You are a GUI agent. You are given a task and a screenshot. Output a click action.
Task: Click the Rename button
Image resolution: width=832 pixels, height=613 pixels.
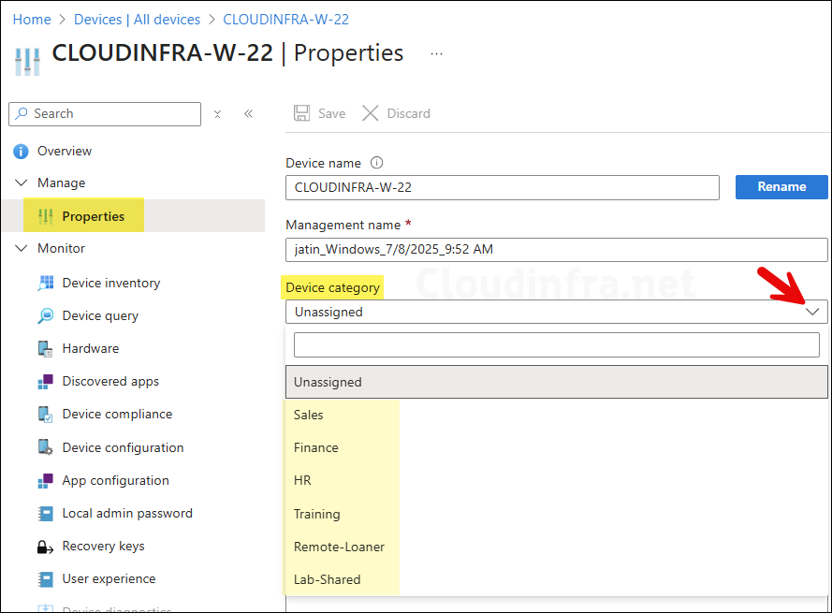pyautogui.click(x=781, y=187)
